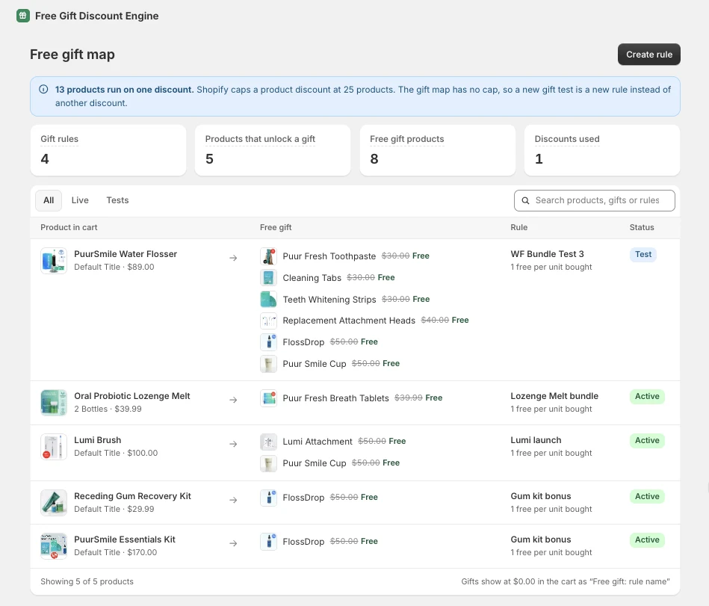Open the Lumi launch rule
The height and width of the screenshot is (606, 709).
[536, 440]
